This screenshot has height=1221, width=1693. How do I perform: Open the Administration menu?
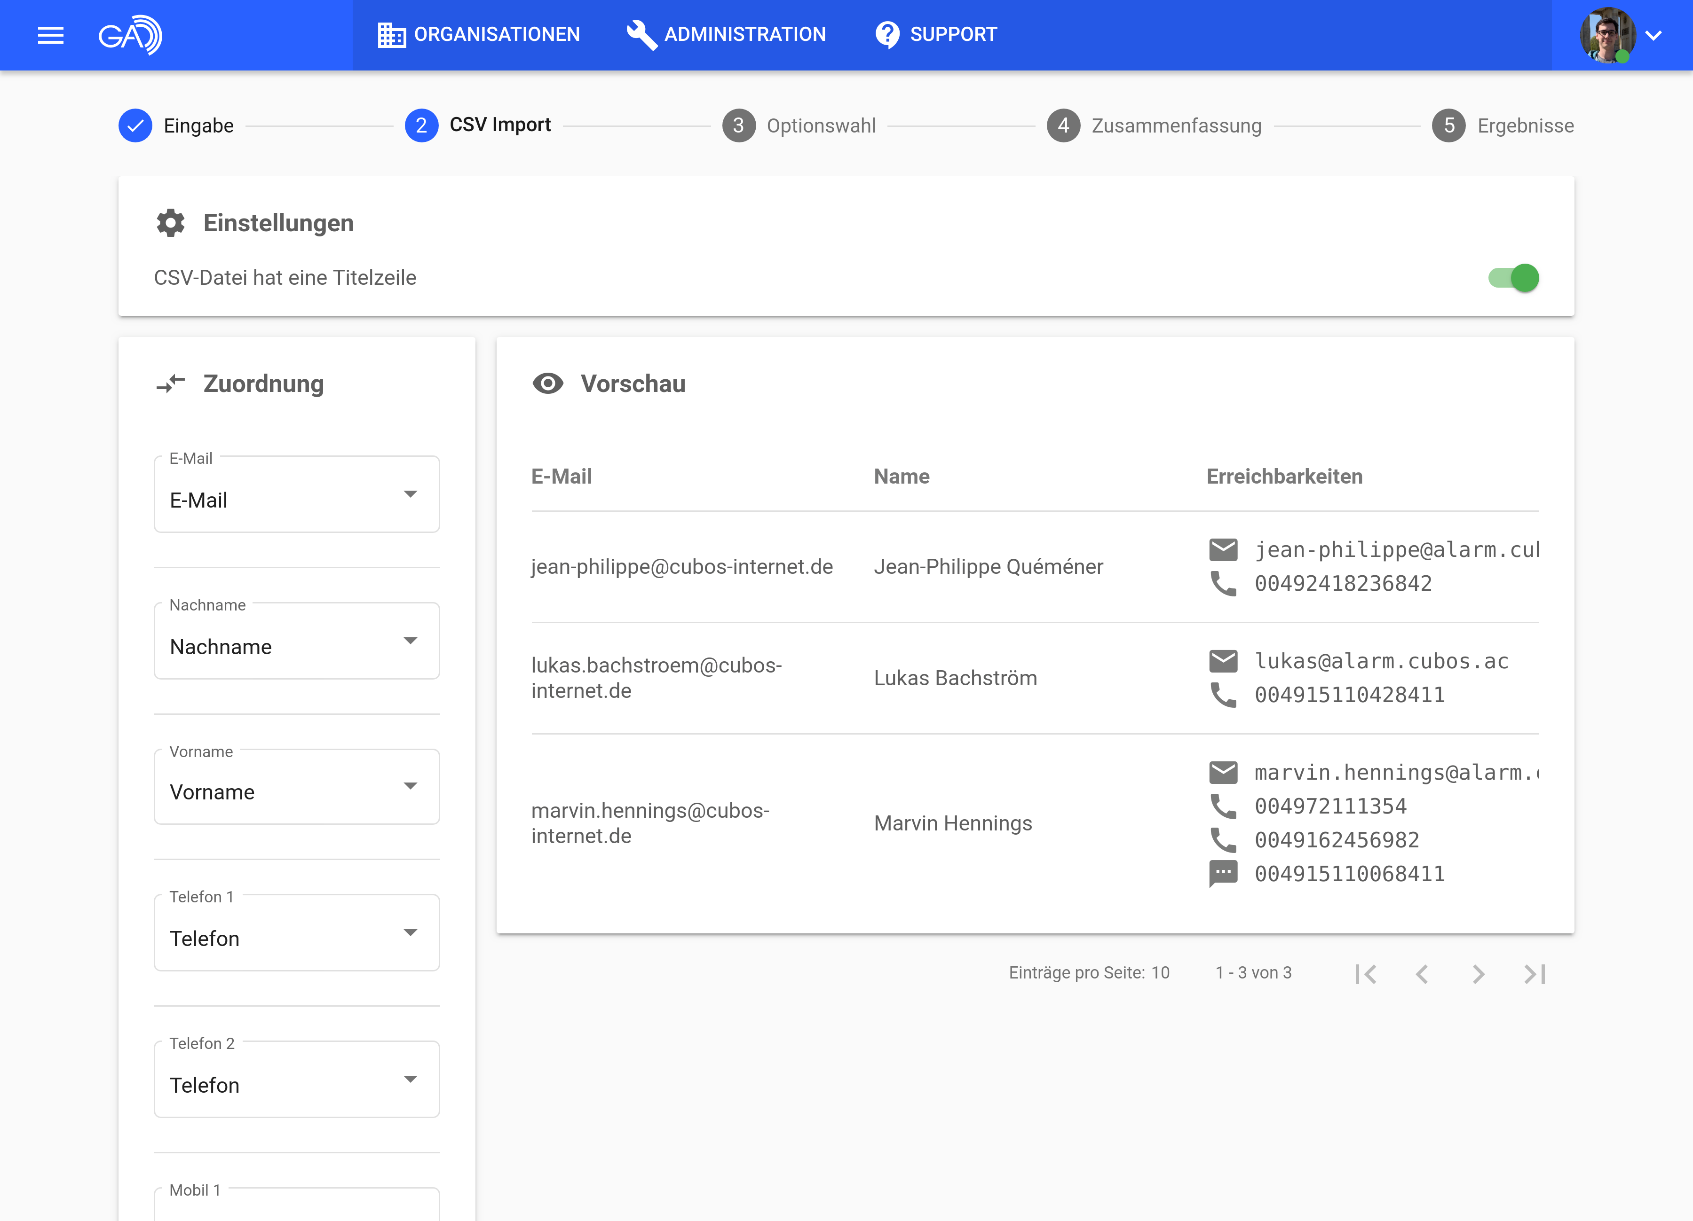726,34
